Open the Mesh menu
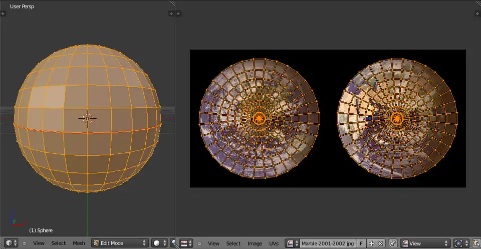This screenshot has width=481, height=249. coord(79,243)
